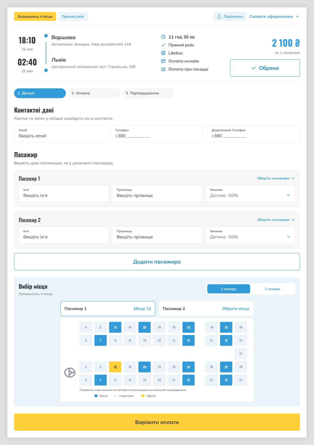This screenshot has width=314, height=445.
Task: Click the Обрано button
Action: [x=265, y=68]
